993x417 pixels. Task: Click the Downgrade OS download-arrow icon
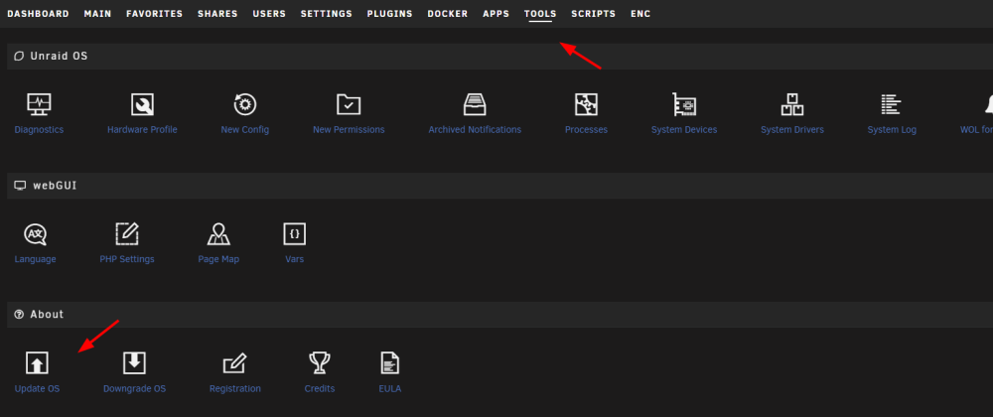(134, 363)
